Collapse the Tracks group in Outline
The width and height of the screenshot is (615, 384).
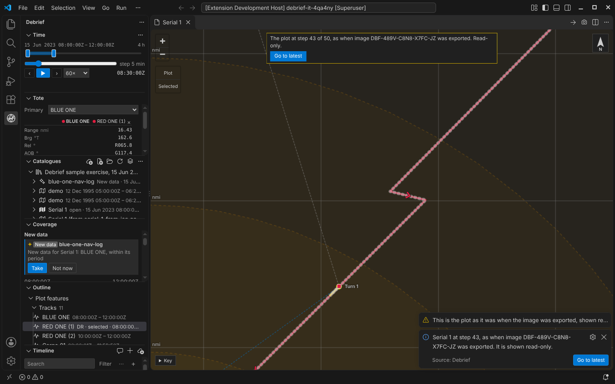point(35,308)
